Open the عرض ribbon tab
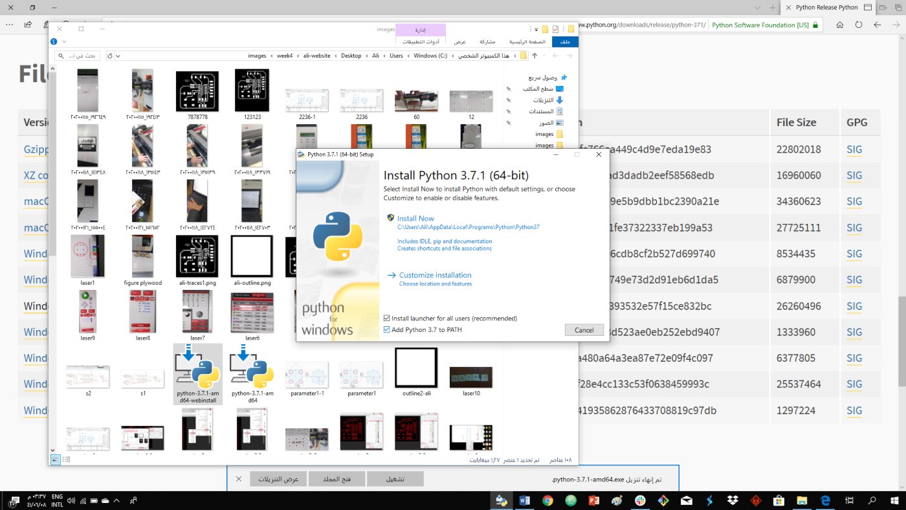Screen dimensions: 906x510 click(x=459, y=42)
